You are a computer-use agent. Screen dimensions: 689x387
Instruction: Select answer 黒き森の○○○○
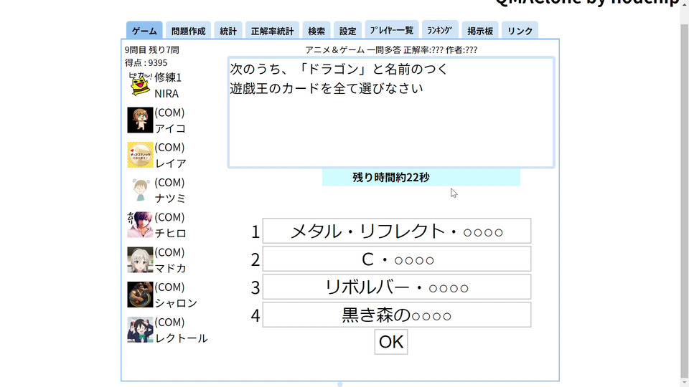(x=397, y=315)
